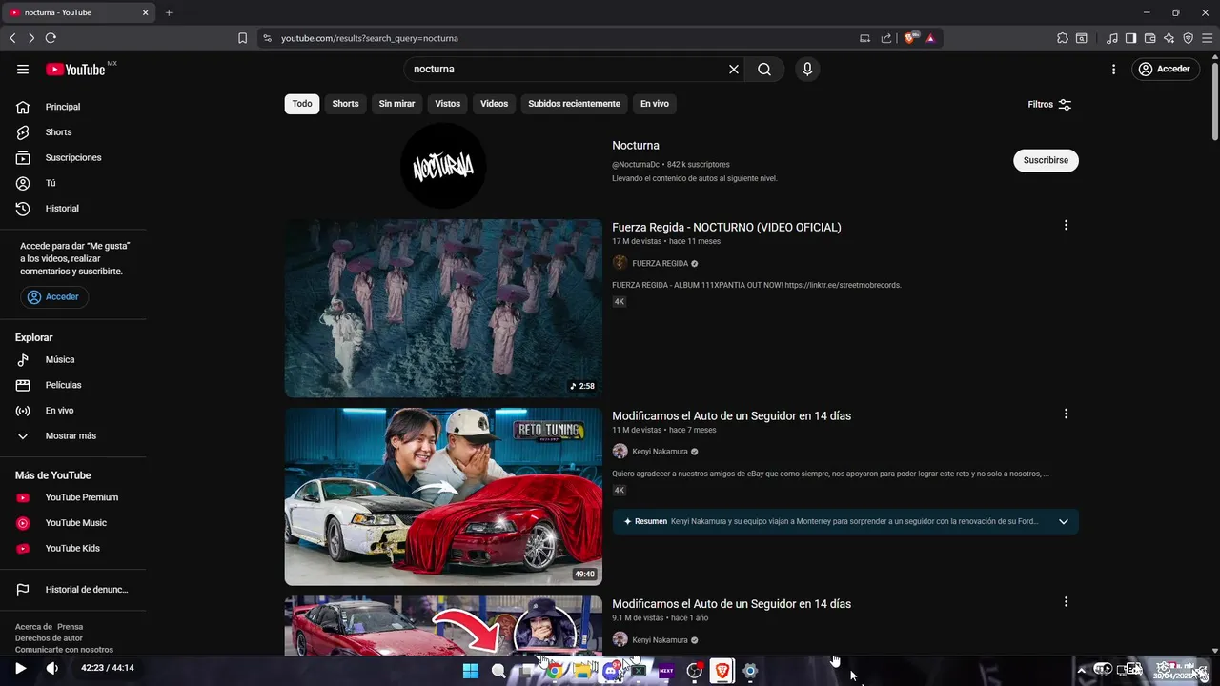Open the 49:40 Modificamos el Auto thumbnail

pos(443,496)
